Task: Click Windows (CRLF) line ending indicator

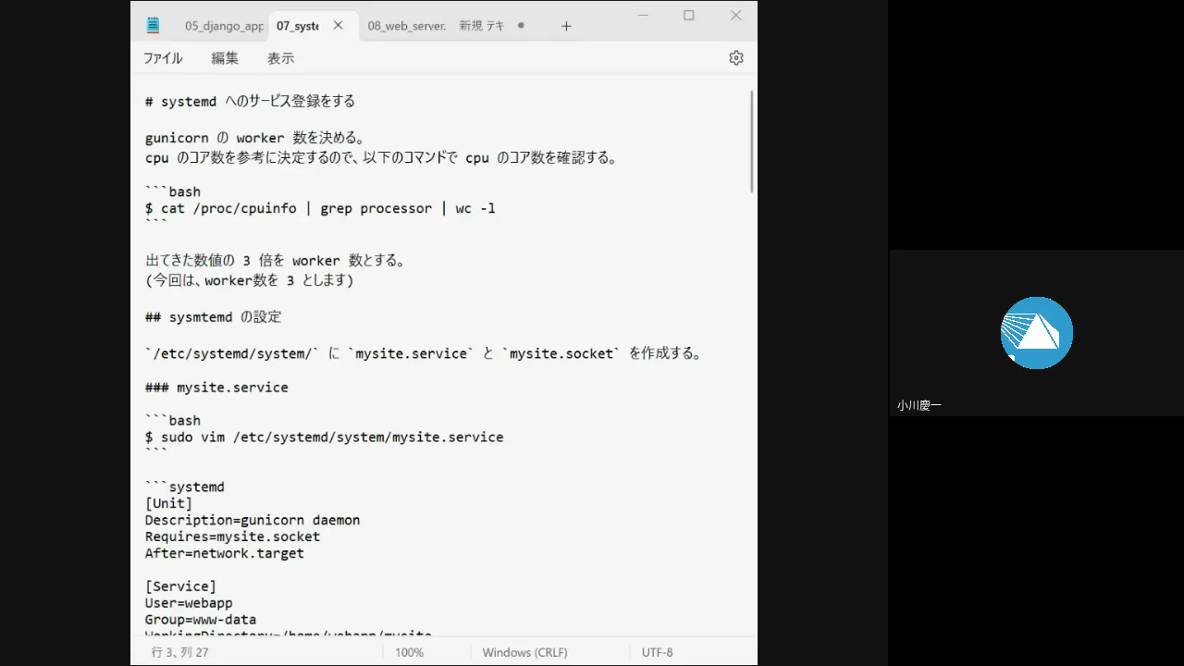Action: [x=524, y=652]
